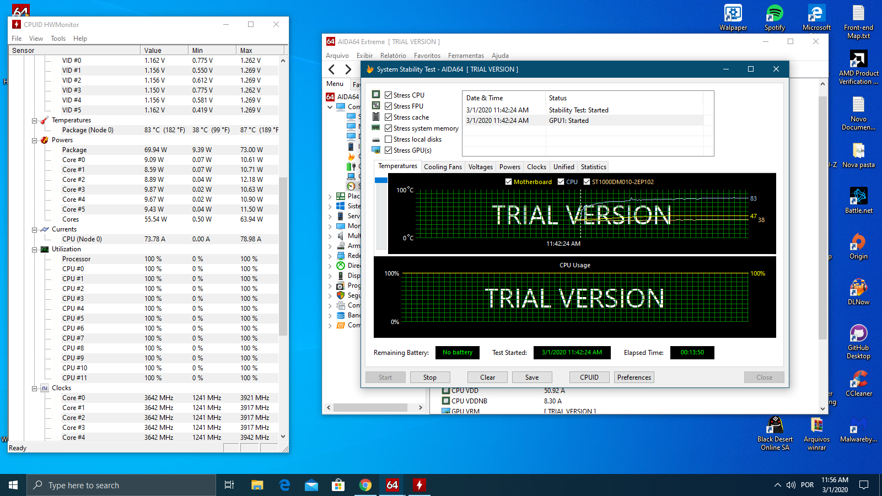Viewport: 882px width, 496px height.
Task: Click temperature graph blue slider indicator
Action: coord(381,180)
